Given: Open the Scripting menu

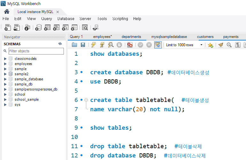Looking at the screenshot, I should coord(120,18).
